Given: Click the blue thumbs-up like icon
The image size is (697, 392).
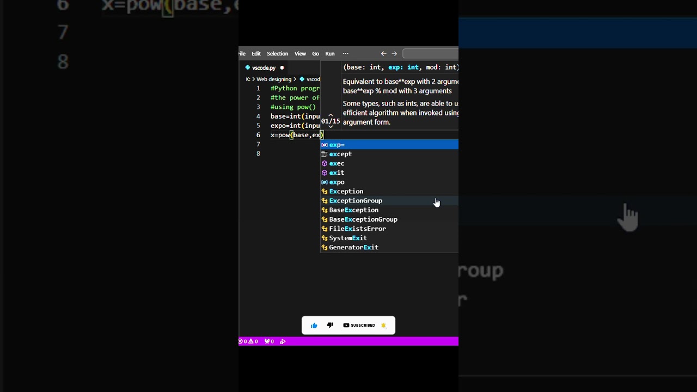Looking at the screenshot, I should pyautogui.click(x=314, y=326).
